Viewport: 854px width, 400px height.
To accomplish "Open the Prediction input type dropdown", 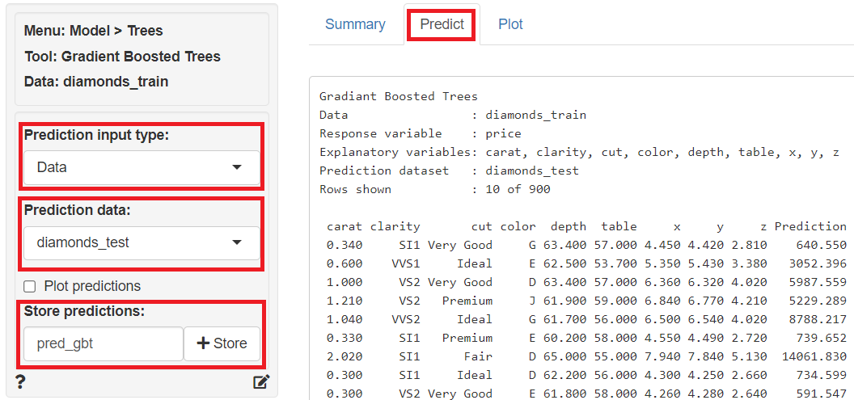I will click(142, 167).
